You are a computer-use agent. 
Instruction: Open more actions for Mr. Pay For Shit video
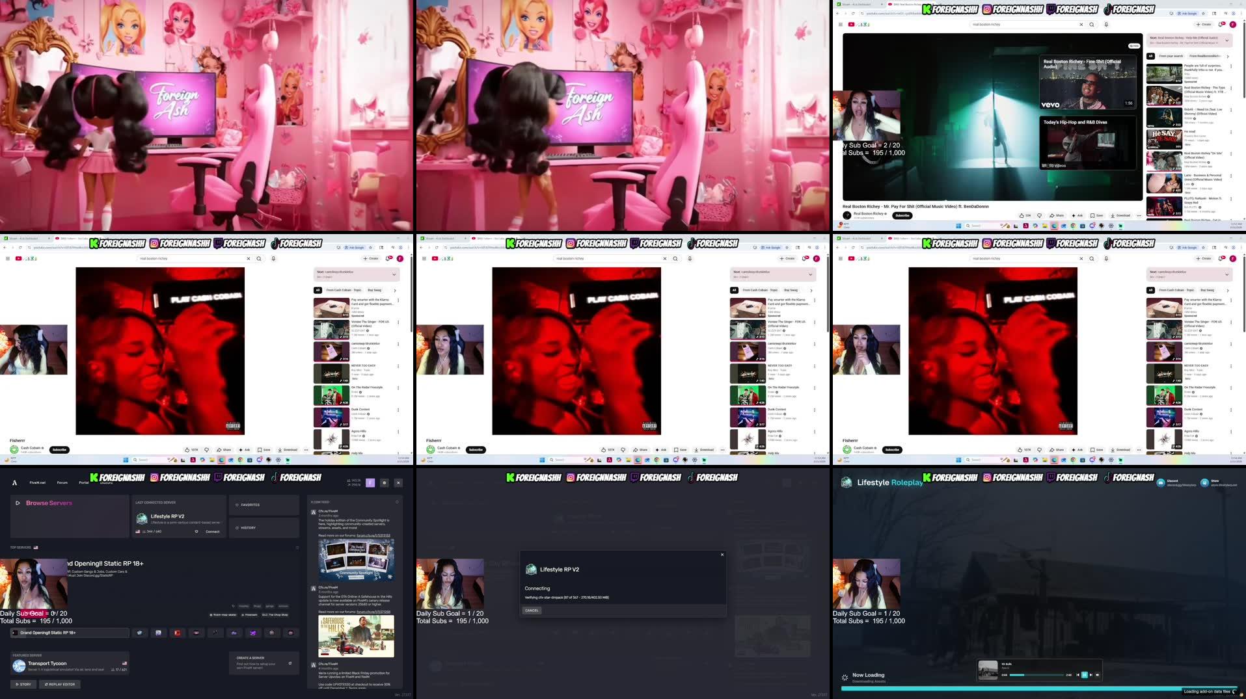1139,215
